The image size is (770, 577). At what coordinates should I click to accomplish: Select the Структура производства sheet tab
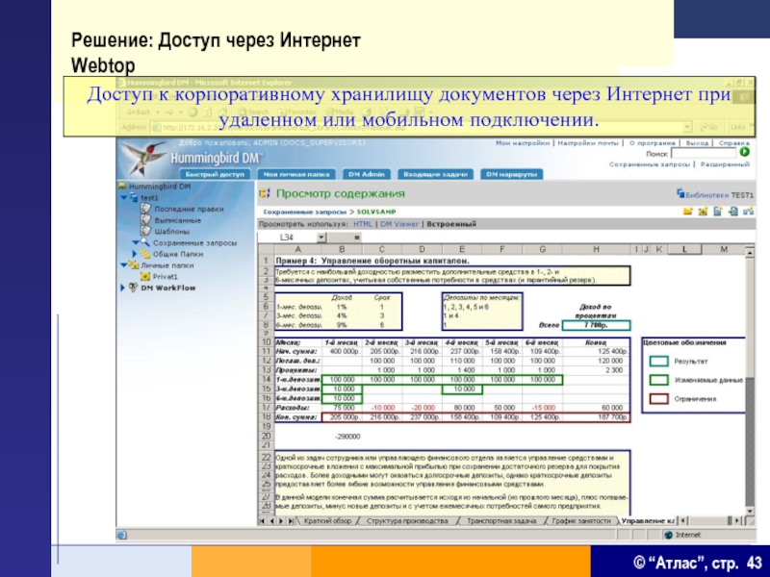pos(407,521)
